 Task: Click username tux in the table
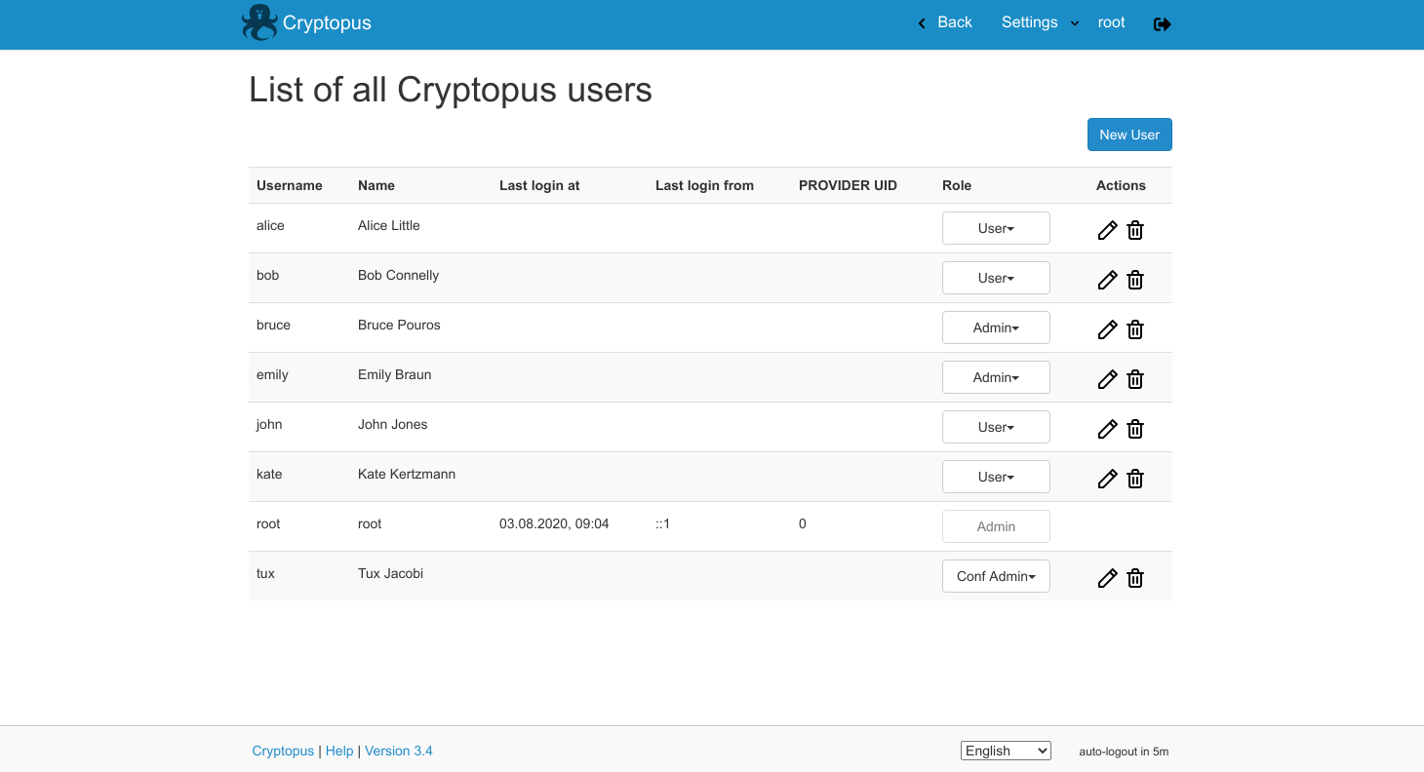(x=265, y=573)
